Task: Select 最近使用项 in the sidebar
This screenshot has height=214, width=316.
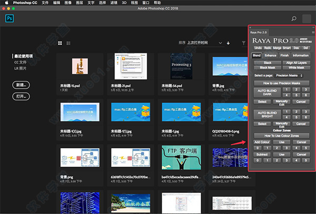Action: pyautogui.click(x=23, y=56)
